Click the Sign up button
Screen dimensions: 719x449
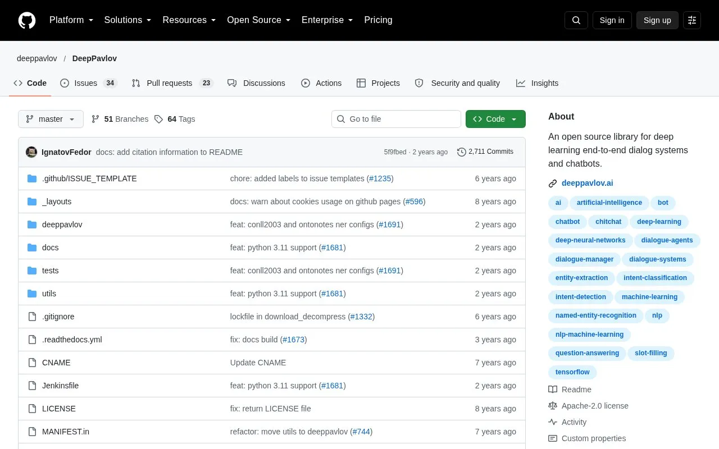[x=657, y=20]
